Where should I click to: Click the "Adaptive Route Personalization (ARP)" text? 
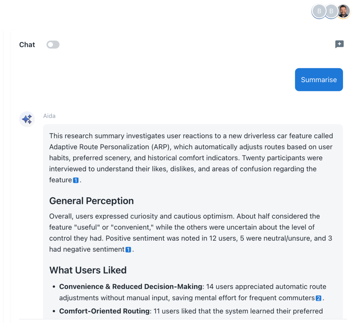click(x=109, y=147)
